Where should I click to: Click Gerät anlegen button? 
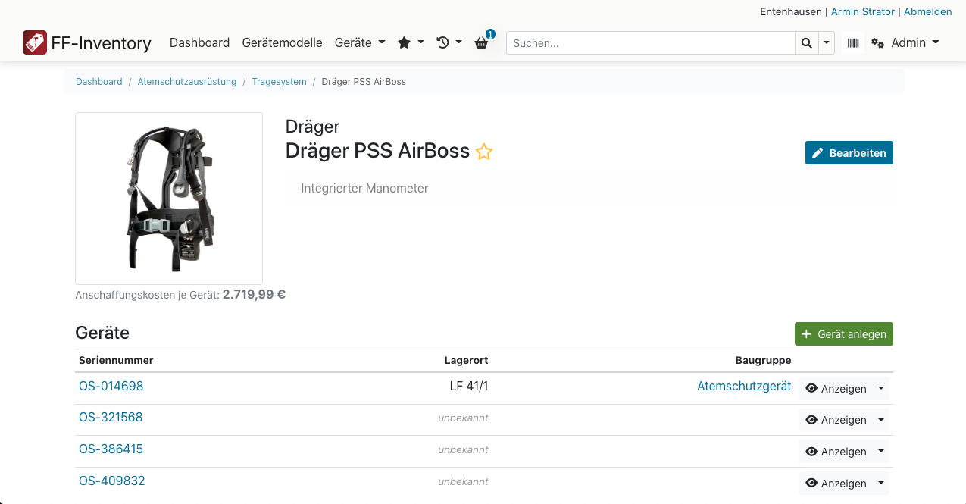tap(843, 334)
